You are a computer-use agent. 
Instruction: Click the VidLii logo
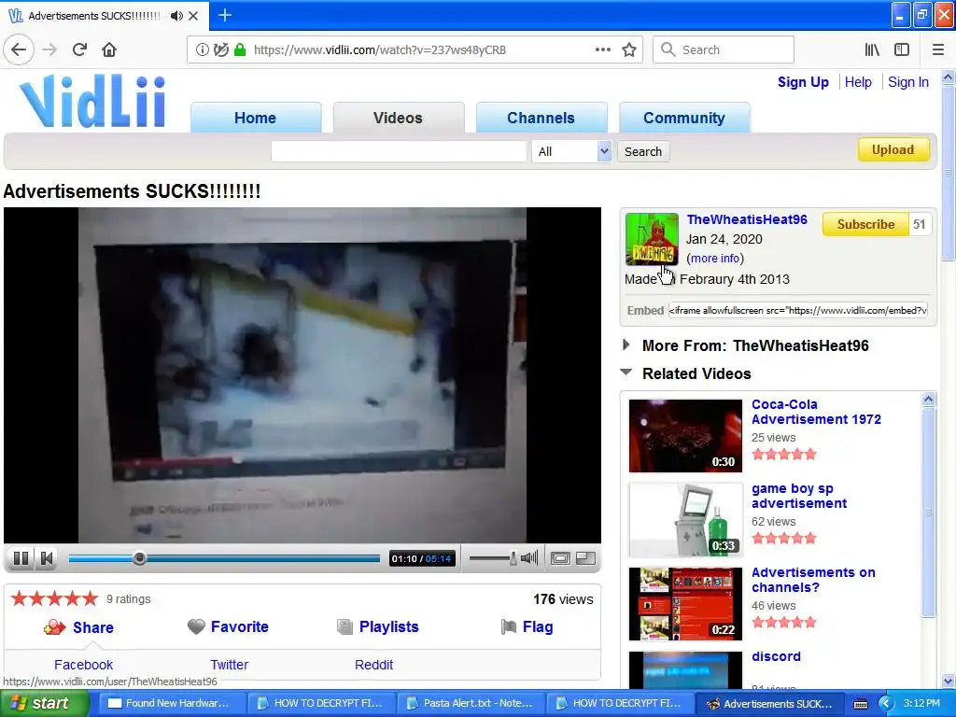pyautogui.click(x=92, y=101)
